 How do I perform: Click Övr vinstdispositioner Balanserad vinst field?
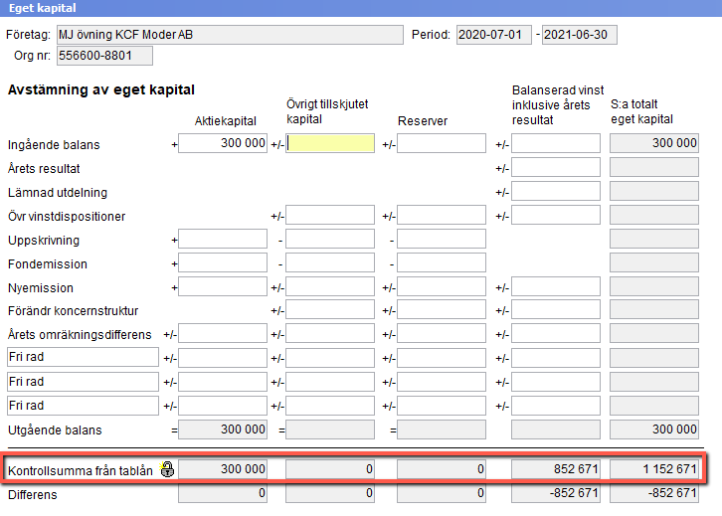(556, 215)
